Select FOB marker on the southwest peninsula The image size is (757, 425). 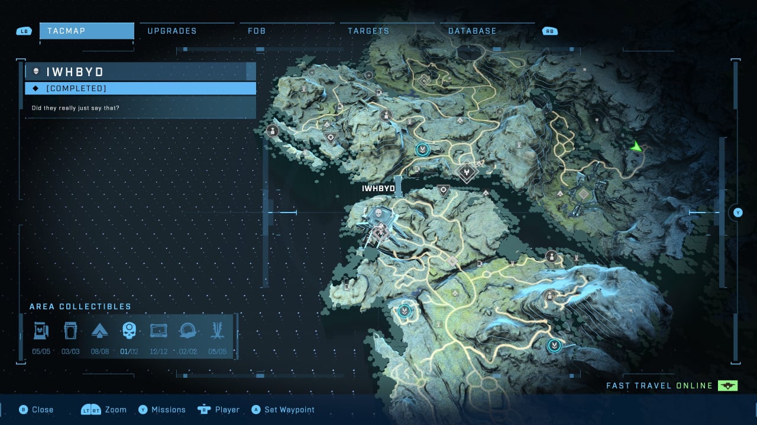[405, 310]
